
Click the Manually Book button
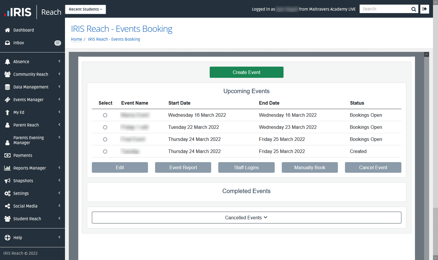(x=310, y=167)
